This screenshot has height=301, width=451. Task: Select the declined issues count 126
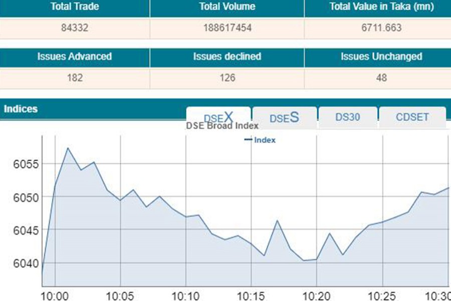(227, 78)
